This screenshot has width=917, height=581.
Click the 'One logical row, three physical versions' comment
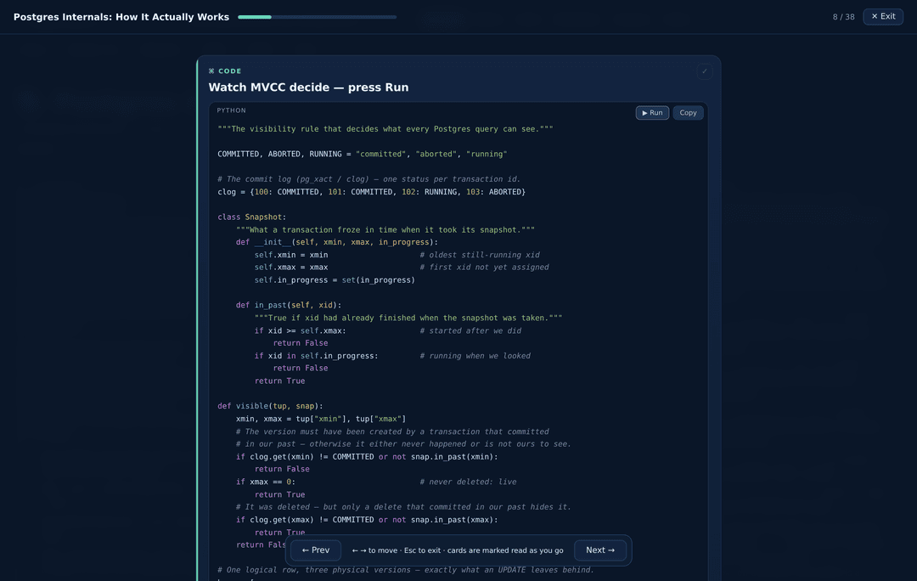point(405,569)
